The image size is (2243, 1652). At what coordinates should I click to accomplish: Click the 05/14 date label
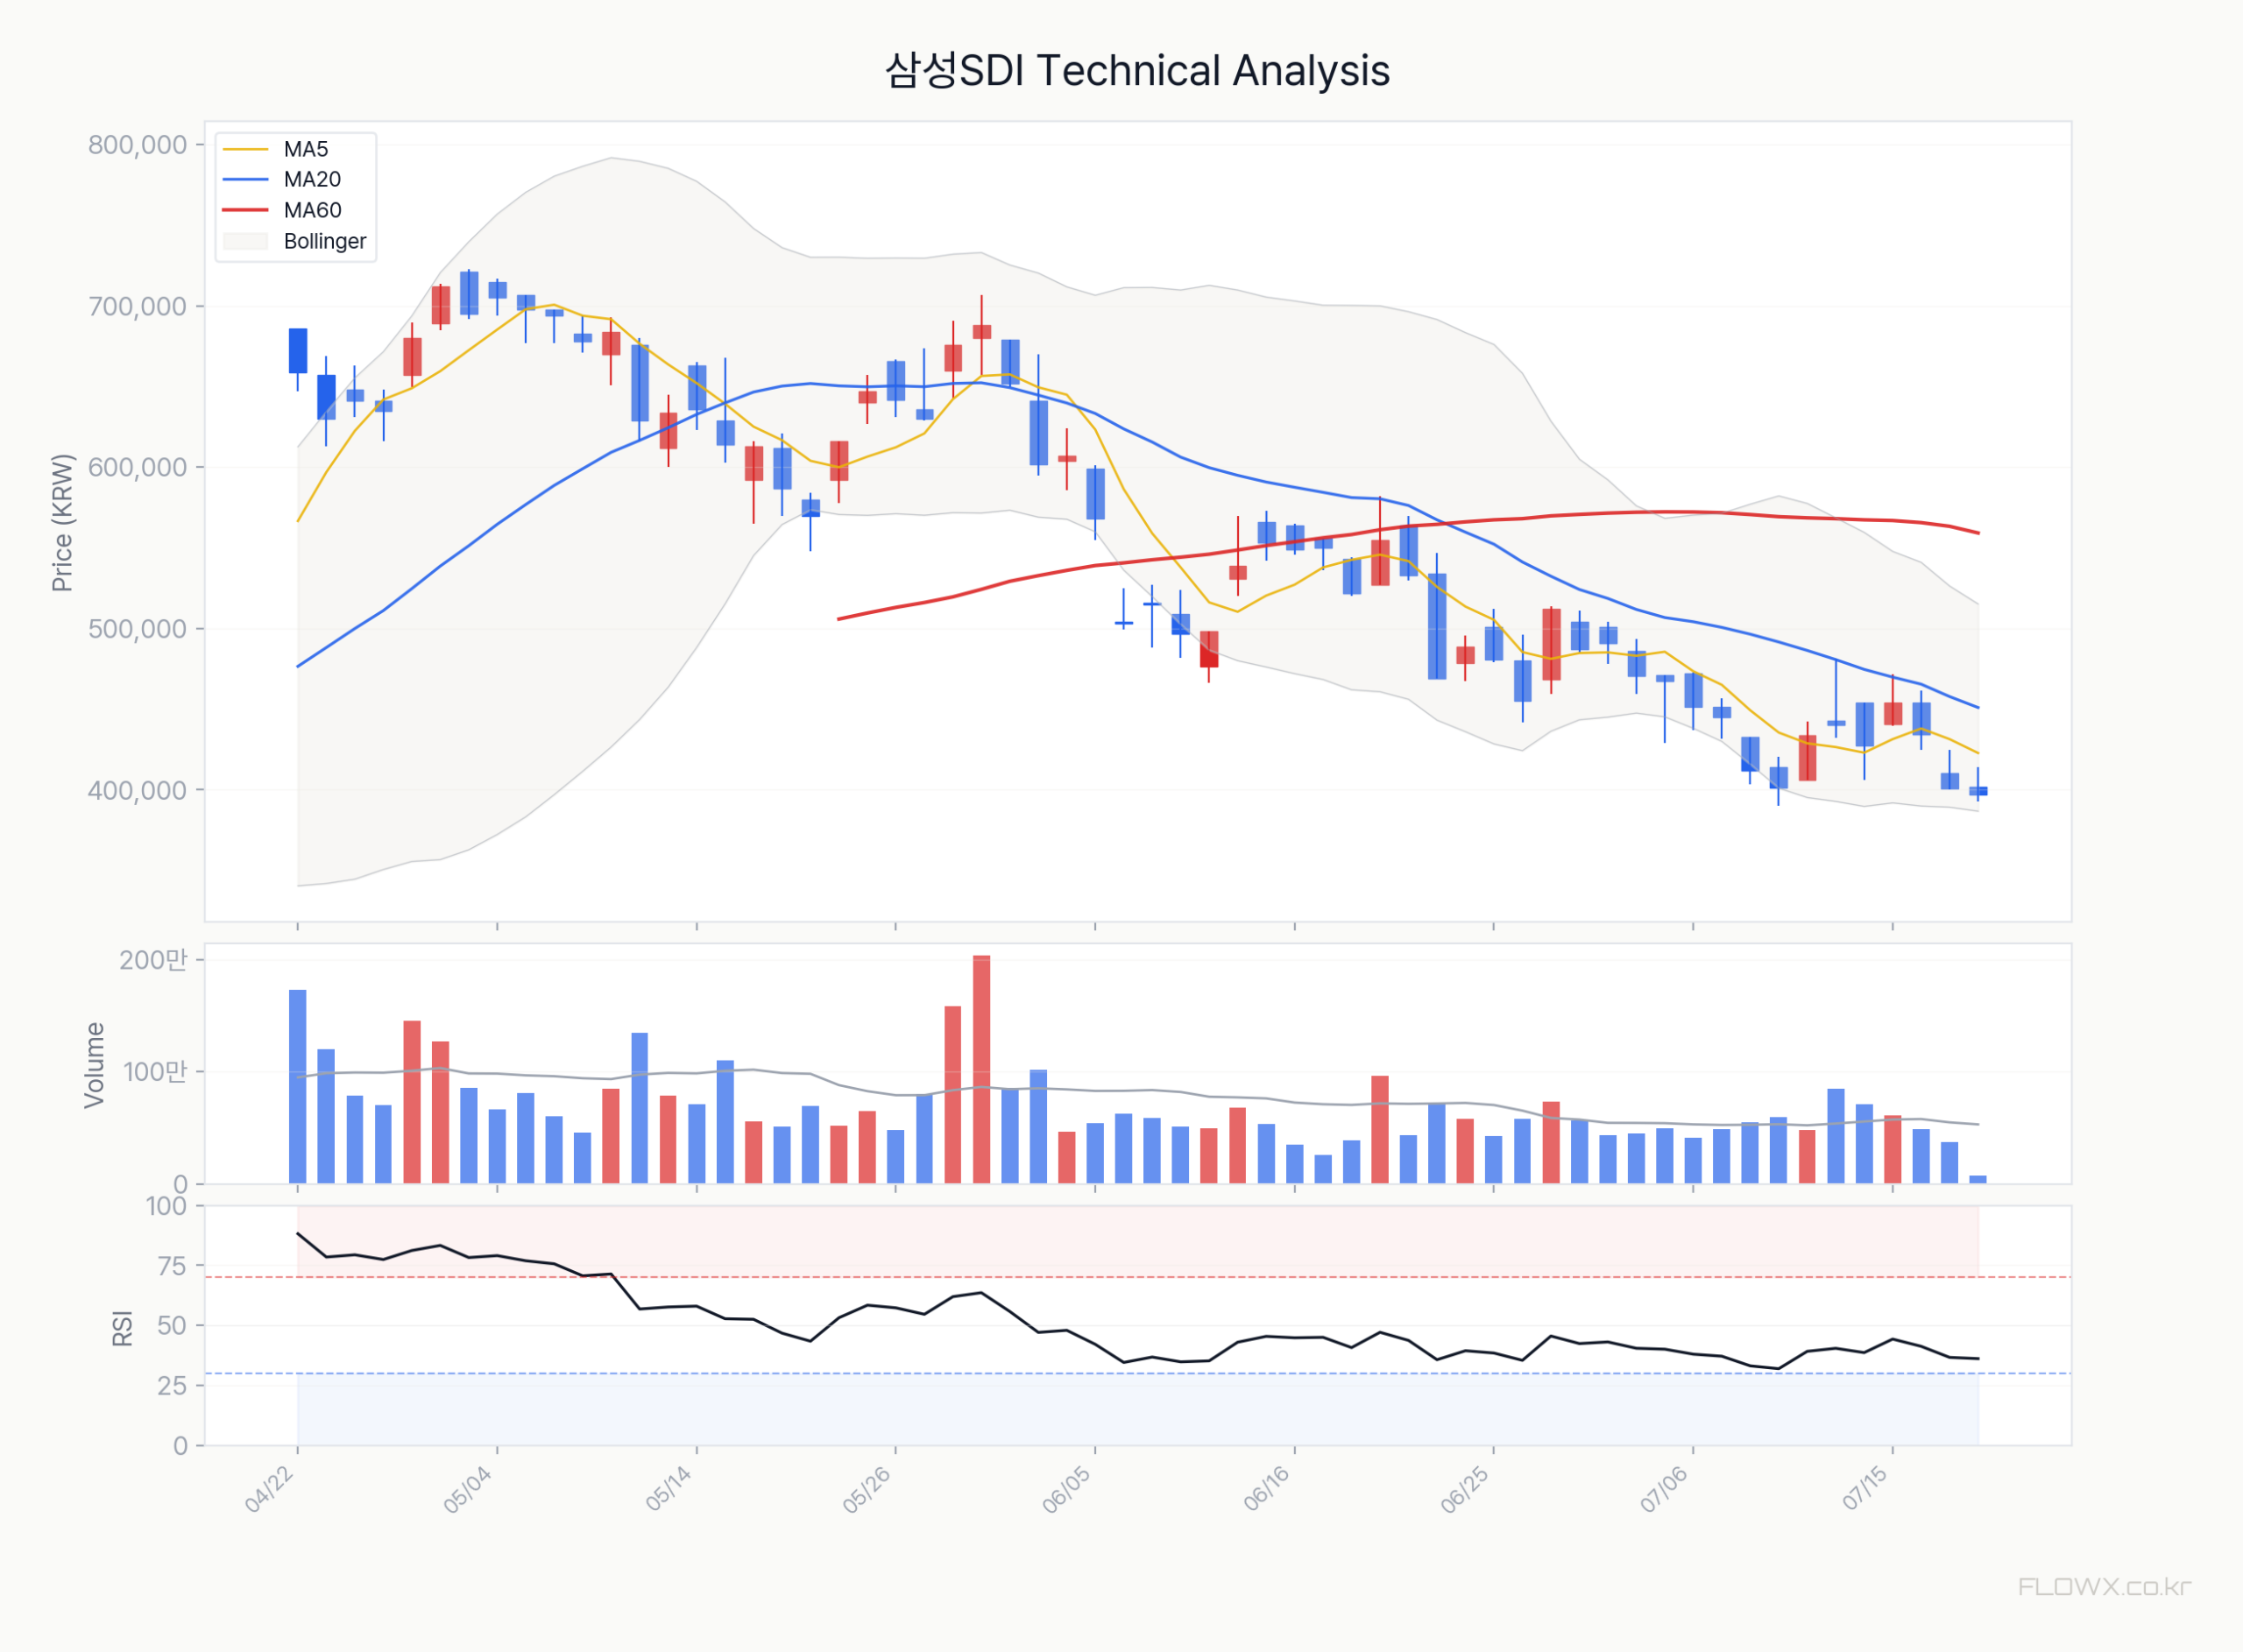pyautogui.click(x=670, y=1489)
